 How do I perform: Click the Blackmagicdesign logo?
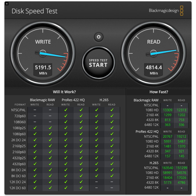166,11
